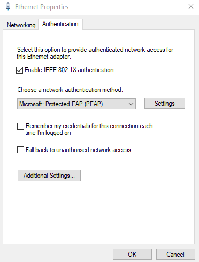
Task: Click the Select this option description text
Action: (x=95, y=53)
